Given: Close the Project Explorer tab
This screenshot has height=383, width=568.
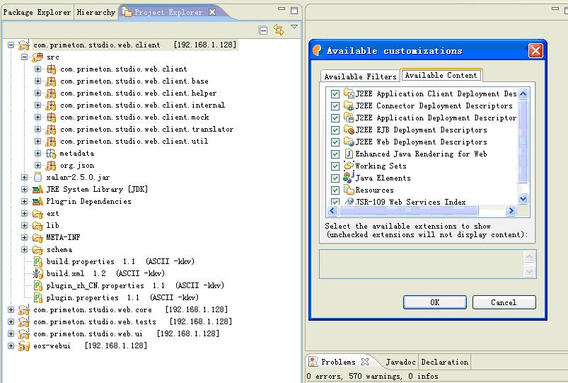Looking at the screenshot, I should click(x=212, y=12).
